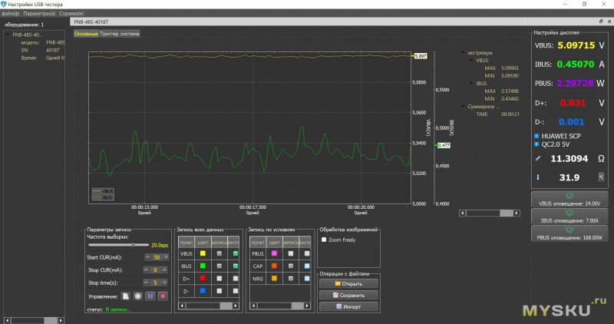Switch to the Триггер tab
The height and width of the screenshot is (324, 614).
coord(109,34)
